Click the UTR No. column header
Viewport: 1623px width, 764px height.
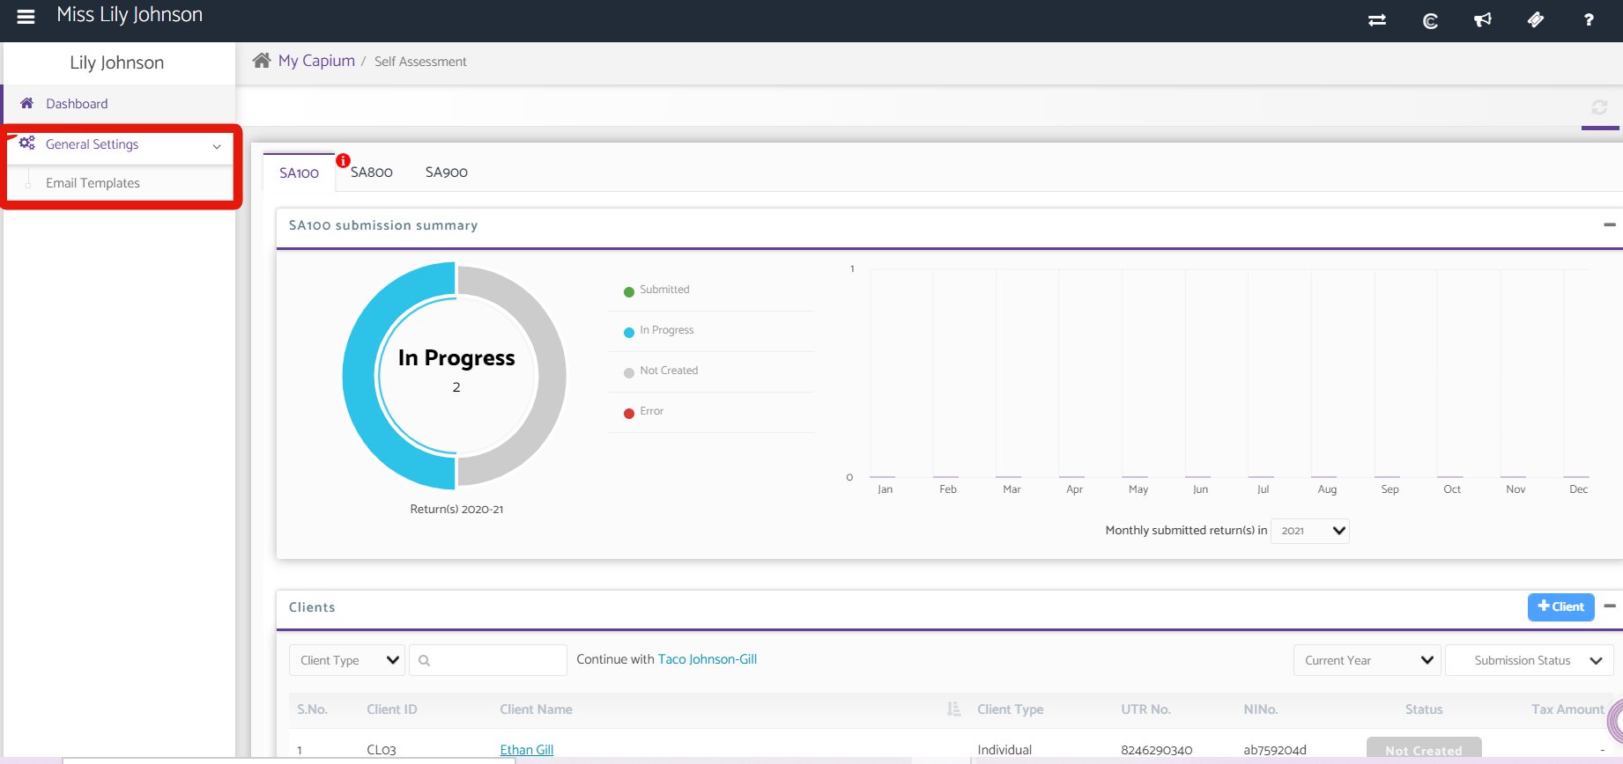1145,709
